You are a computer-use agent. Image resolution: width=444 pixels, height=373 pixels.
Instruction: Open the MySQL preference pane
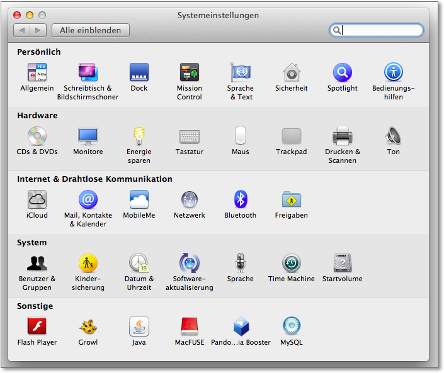[x=291, y=327]
